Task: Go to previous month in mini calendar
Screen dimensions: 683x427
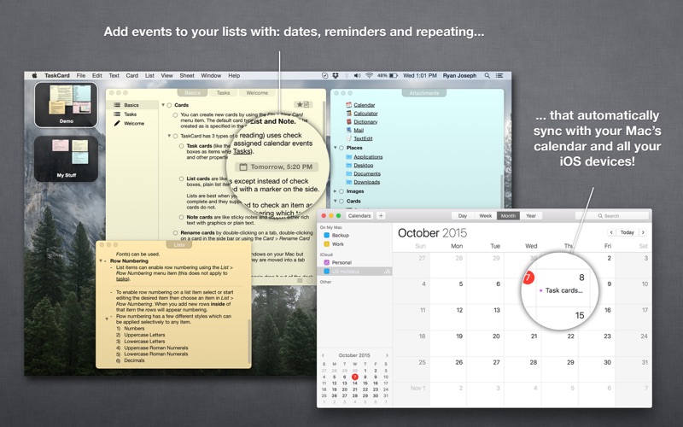Action: click(x=323, y=355)
